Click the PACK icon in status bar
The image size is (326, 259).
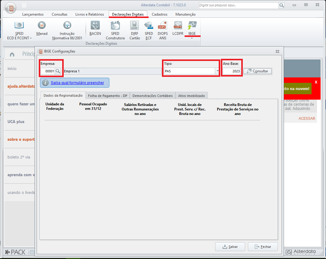[x=15, y=252]
